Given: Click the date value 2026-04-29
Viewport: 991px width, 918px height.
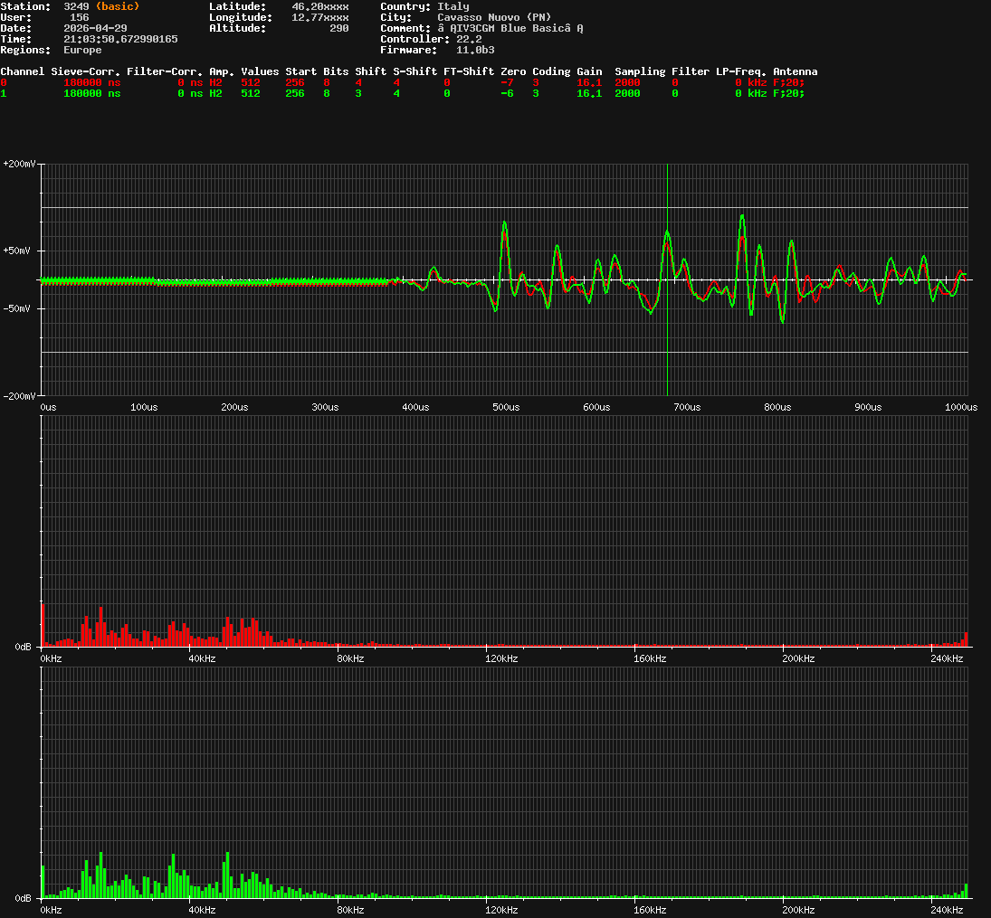Looking at the screenshot, I should click(95, 28).
